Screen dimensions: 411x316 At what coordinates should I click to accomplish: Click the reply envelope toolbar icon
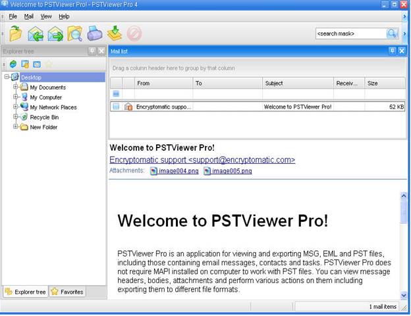tap(36, 34)
